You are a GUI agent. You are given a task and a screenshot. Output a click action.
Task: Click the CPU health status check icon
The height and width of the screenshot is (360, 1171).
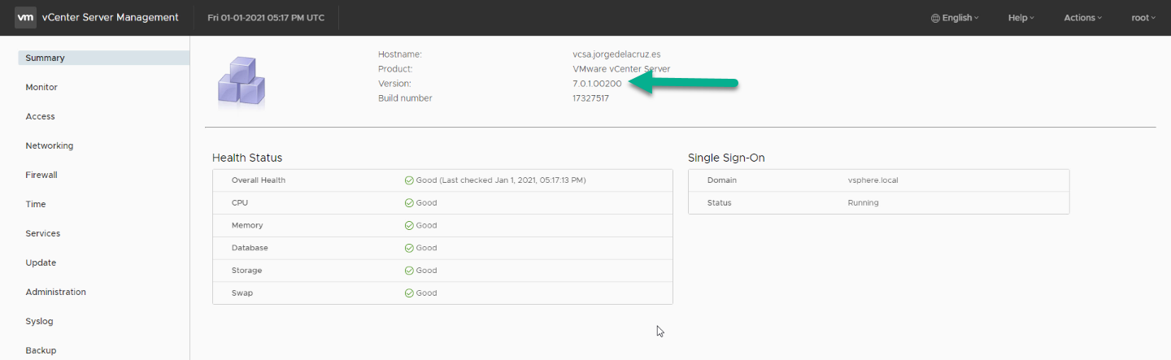point(409,203)
